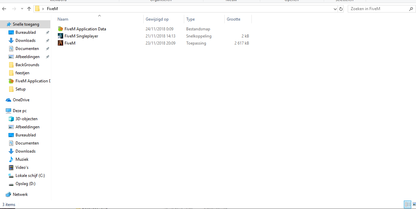The height and width of the screenshot is (209, 416).
Task: Go forward using the forward arrow
Action: click(14, 9)
